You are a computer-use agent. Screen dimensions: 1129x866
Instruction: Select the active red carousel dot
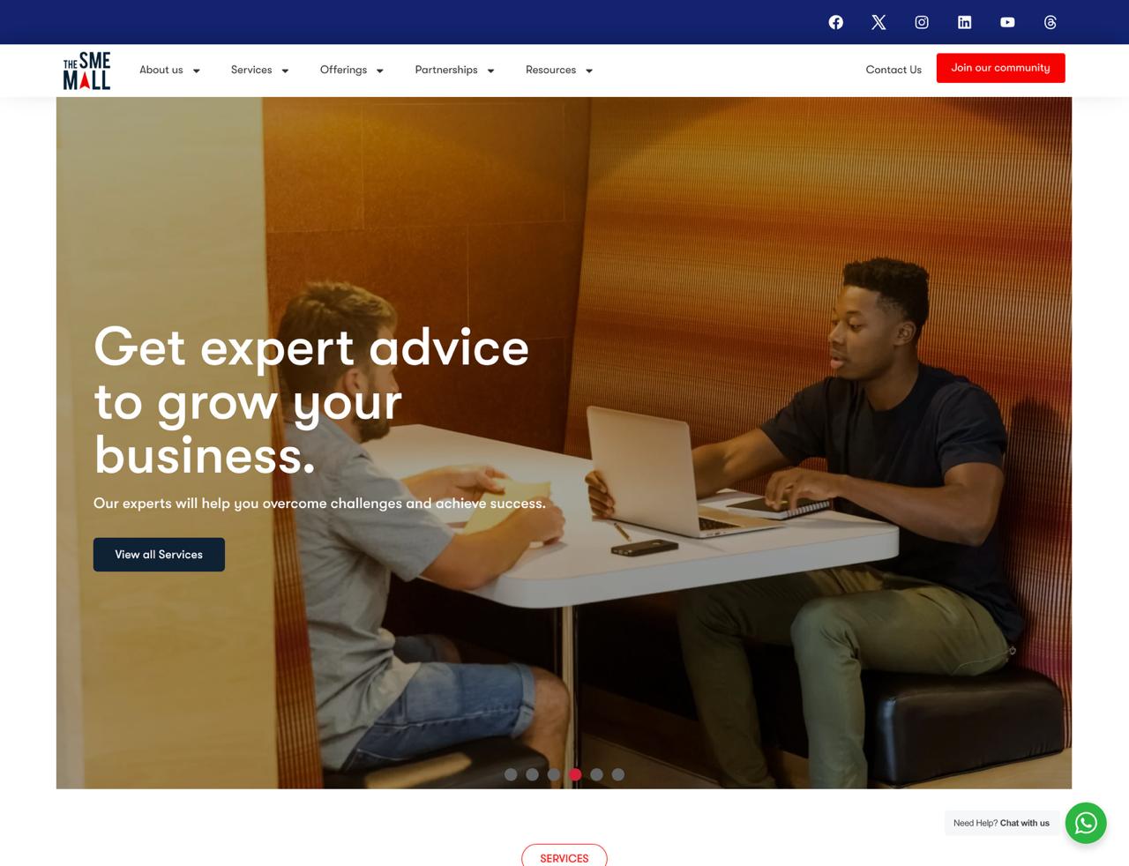575,774
